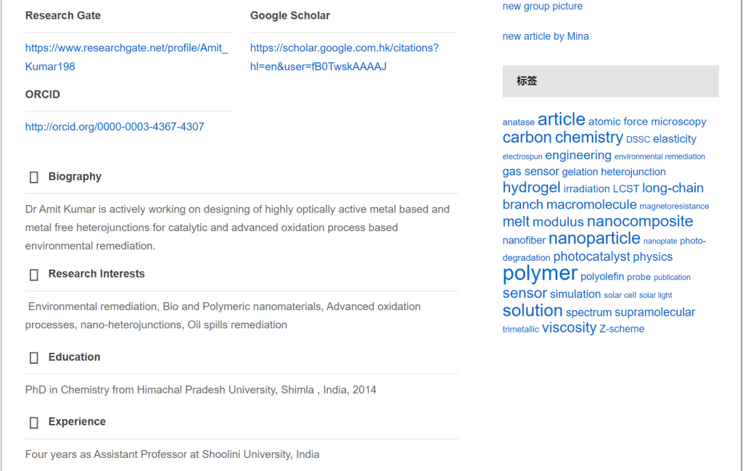
Task: Click the icon beside Biography heading
Action: click(33, 177)
